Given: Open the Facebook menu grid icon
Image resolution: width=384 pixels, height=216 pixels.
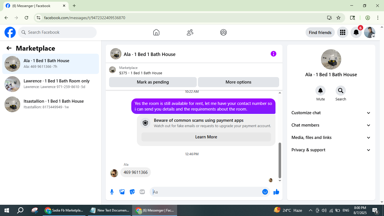Looking at the screenshot, I should 343,32.
